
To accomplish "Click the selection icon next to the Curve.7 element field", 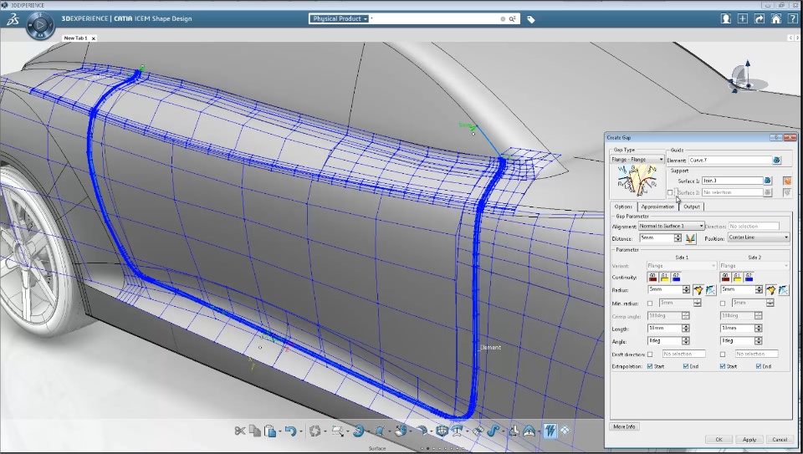I will [777, 160].
